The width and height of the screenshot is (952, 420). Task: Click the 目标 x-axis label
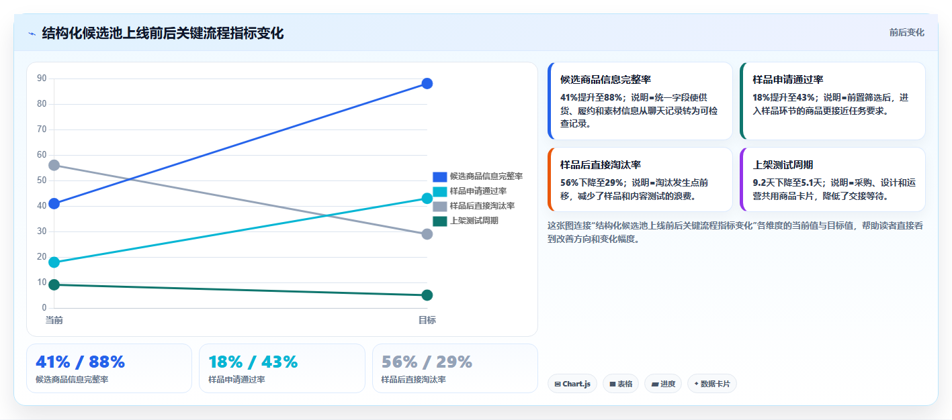[427, 320]
